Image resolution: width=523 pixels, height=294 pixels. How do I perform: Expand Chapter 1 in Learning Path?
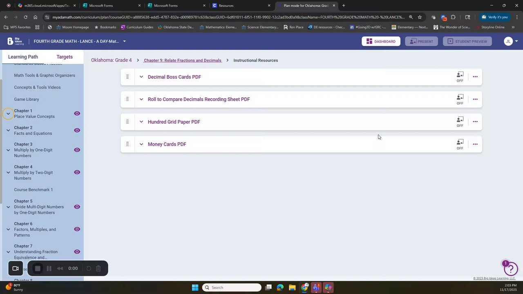tap(8, 114)
